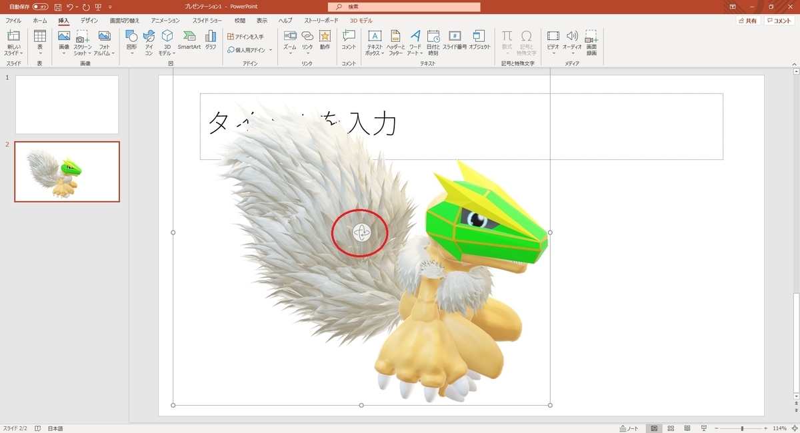Insert an オブジェクト object
The image size is (800, 433).
[479, 40]
